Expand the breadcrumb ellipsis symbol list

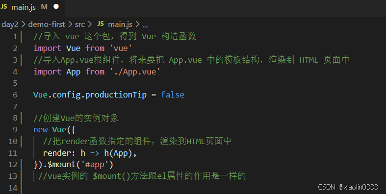click(x=145, y=25)
